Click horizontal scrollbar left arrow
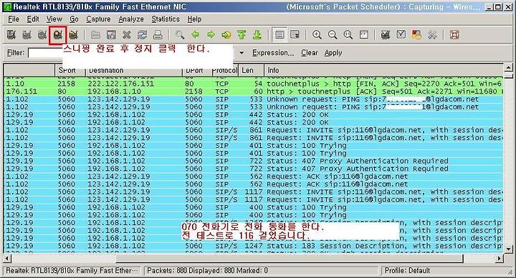This screenshot has width=516, height=278. tap(7, 259)
